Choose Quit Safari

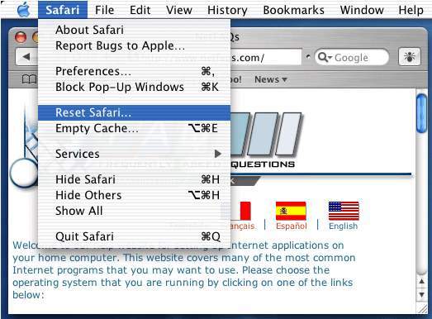click(134, 236)
